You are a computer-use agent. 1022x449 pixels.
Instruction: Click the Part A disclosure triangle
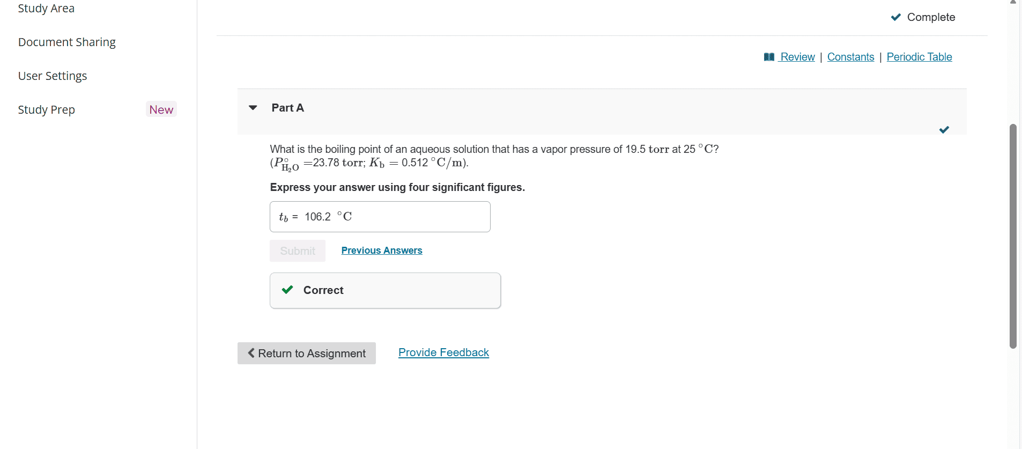(x=253, y=108)
